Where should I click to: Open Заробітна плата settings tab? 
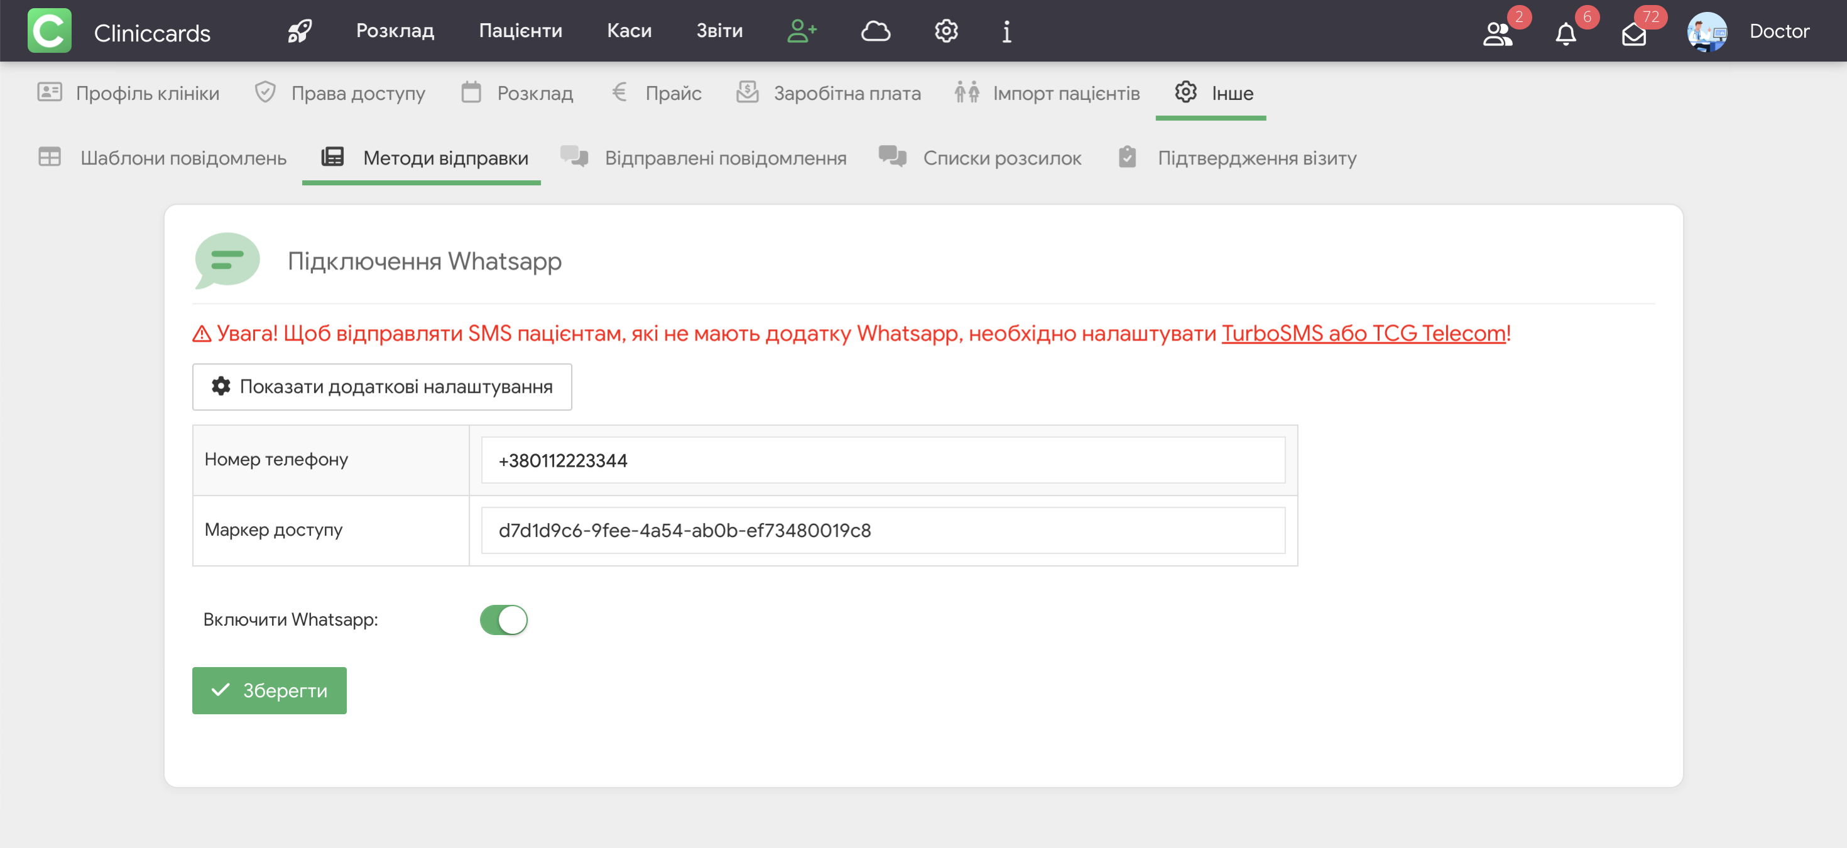[828, 93]
